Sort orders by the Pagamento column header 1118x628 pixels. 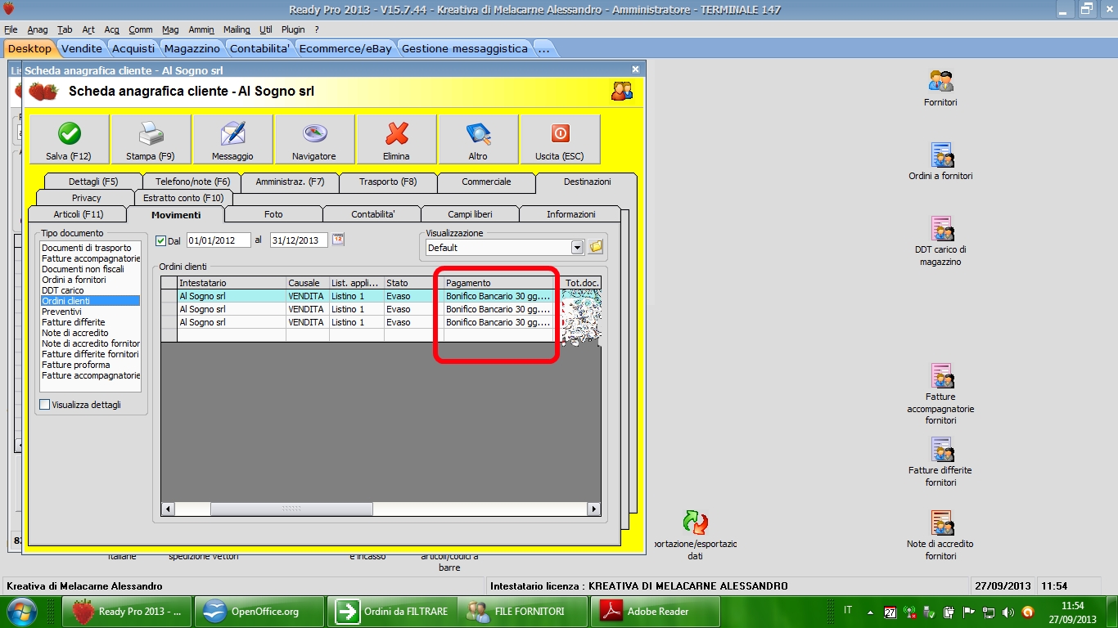tap(500, 283)
